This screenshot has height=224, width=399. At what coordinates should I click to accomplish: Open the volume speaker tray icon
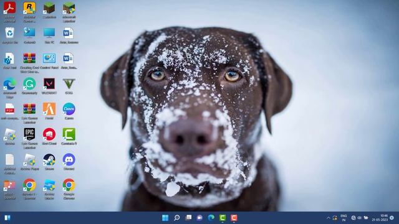359,218
